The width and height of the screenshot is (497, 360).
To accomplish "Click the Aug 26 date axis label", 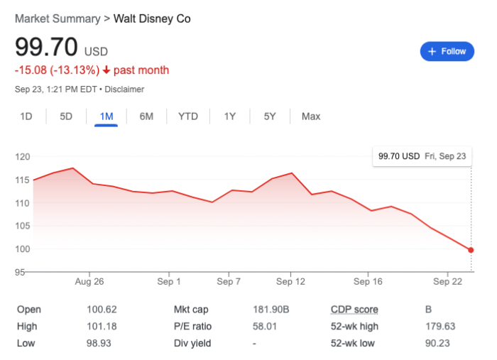I will tap(90, 282).
